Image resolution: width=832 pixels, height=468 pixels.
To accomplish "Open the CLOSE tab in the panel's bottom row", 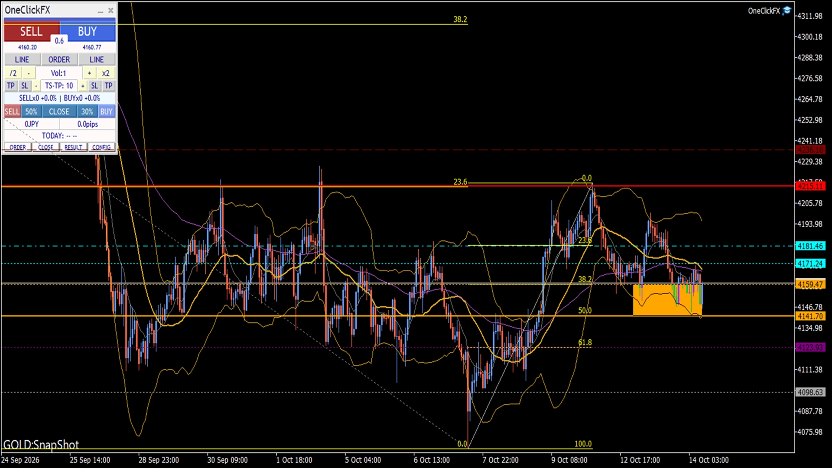I will (x=45, y=147).
